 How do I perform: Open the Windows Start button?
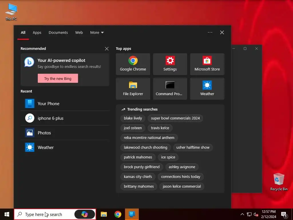(7, 214)
